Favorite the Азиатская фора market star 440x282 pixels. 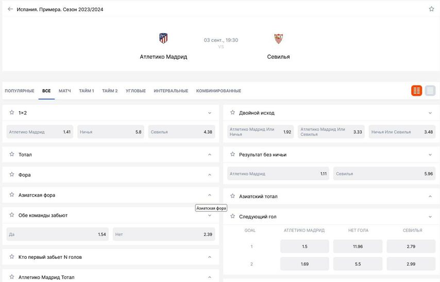[x=12, y=195]
